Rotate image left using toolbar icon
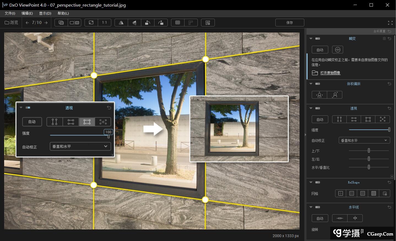 pyautogui.click(x=148, y=23)
